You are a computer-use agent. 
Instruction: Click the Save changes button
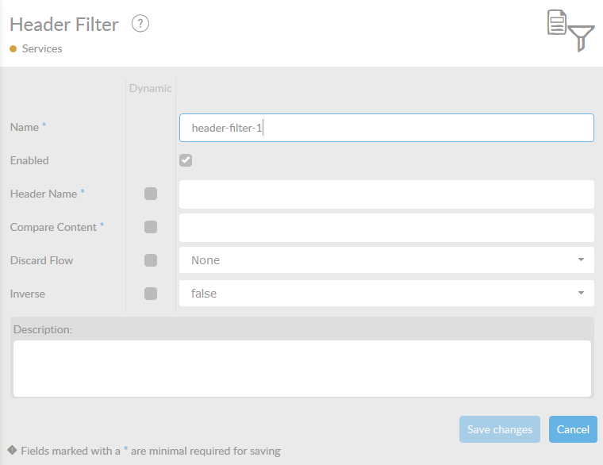(500, 429)
